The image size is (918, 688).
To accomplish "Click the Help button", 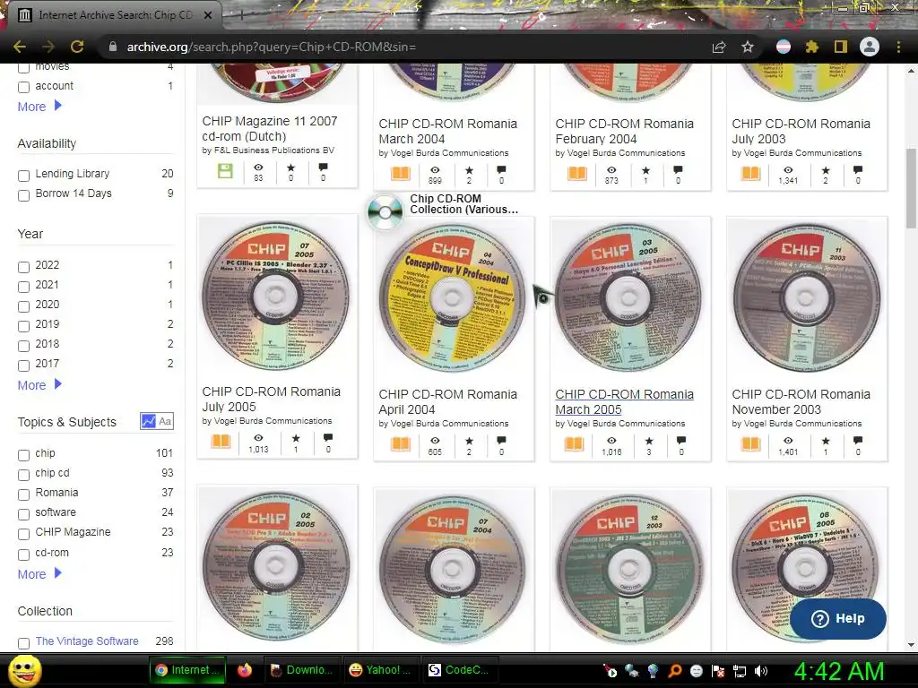I will (838, 618).
